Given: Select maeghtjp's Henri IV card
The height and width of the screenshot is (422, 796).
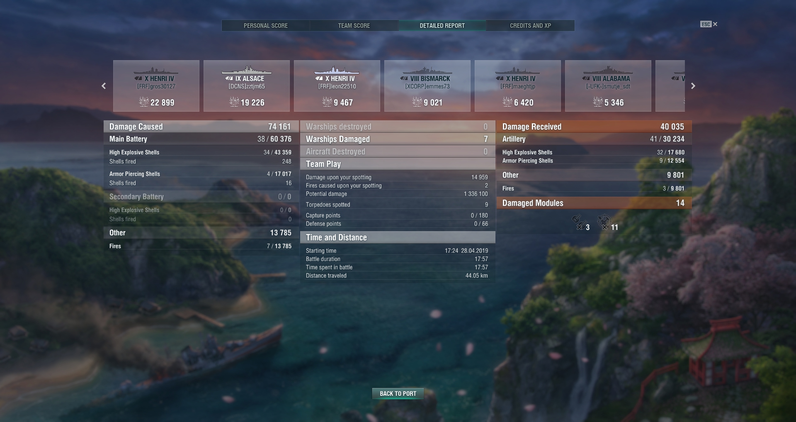Looking at the screenshot, I should coord(518,86).
